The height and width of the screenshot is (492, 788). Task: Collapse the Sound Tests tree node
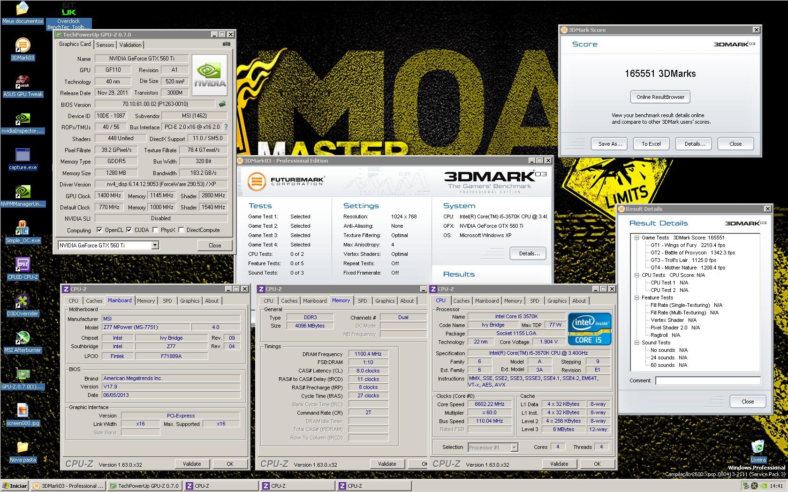(637, 343)
